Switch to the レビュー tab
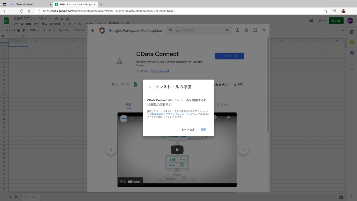 tap(223, 105)
